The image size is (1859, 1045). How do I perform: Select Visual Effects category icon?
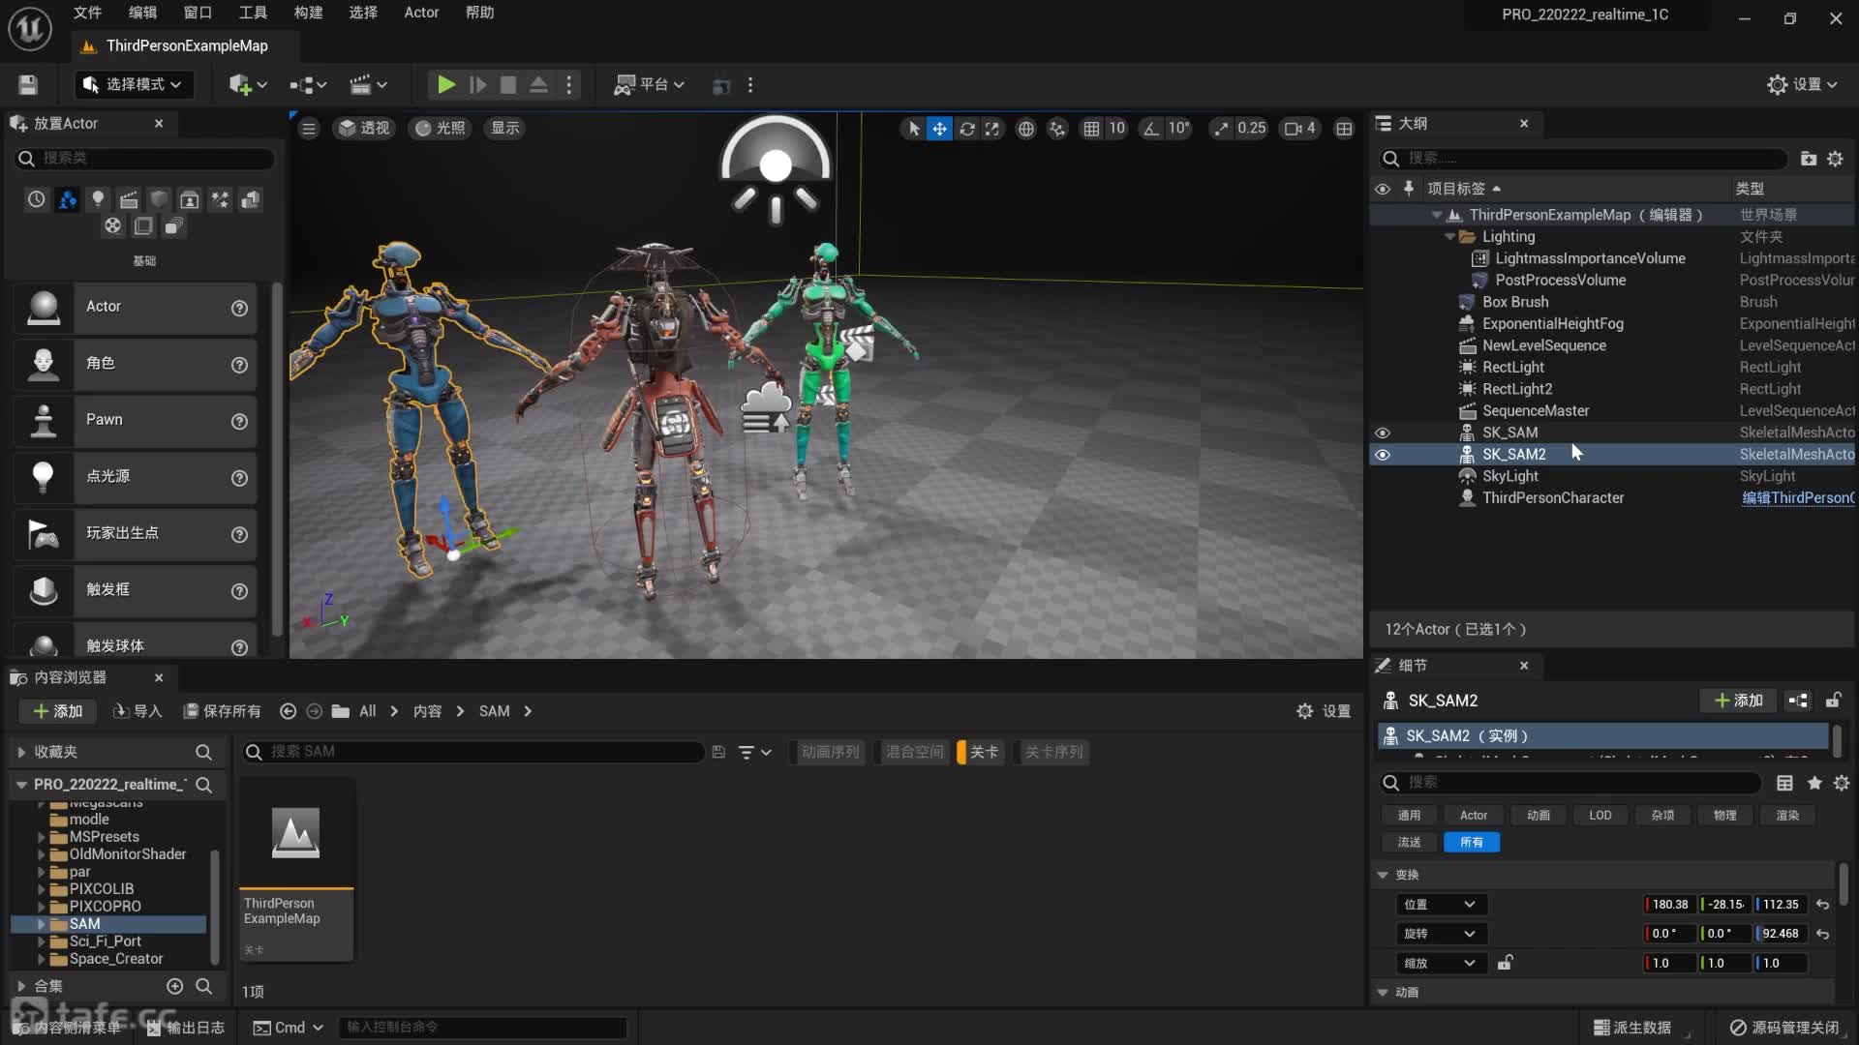click(x=220, y=199)
